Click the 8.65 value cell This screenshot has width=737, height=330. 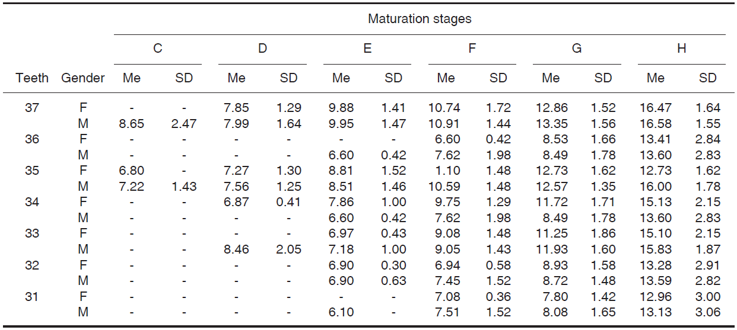(x=132, y=124)
